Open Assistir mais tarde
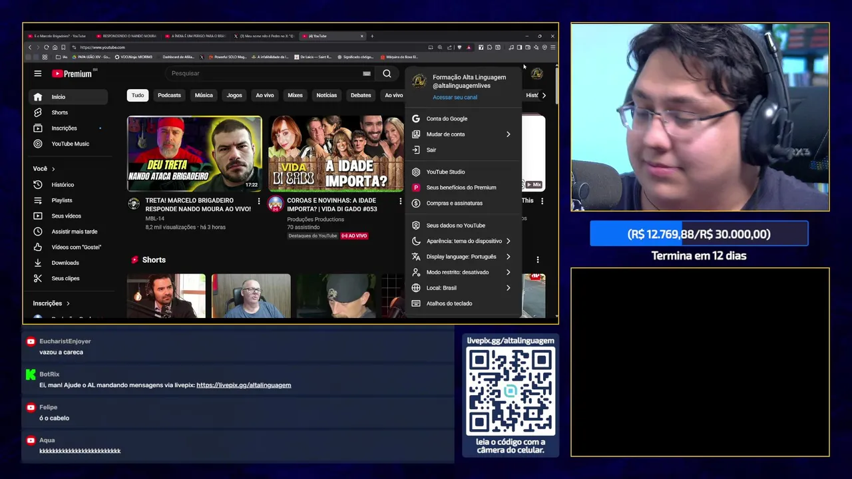This screenshot has width=852, height=479. pyautogui.click(x=68, y=232)
